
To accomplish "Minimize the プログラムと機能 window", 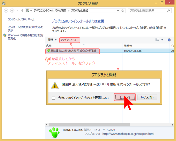I will click(156, 3).
